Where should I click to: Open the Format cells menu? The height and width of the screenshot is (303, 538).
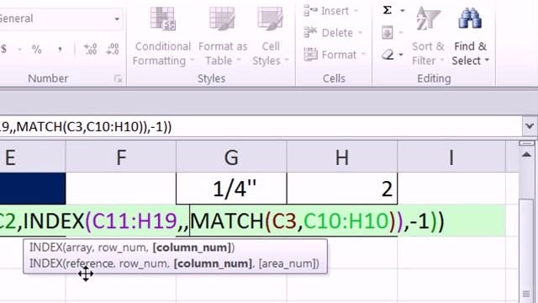click(x=335, y=54)
